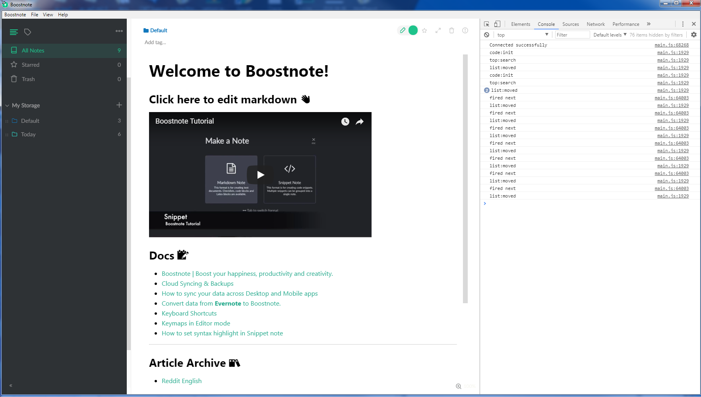Expand the note to fullscreen view
The width and height of the screenshot is (701, 397).
tap(438, 30)
